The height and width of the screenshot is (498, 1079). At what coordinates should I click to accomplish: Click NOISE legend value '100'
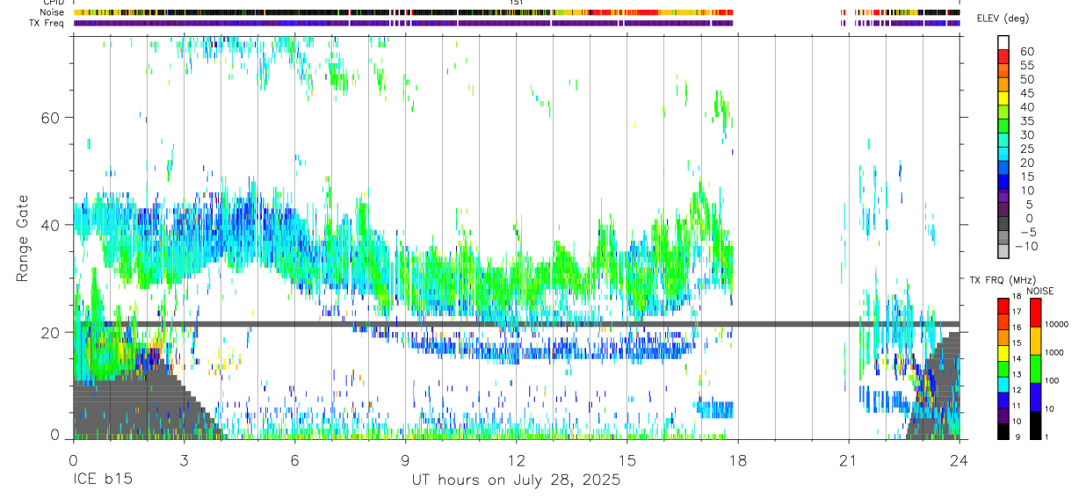[x=1053, y=380]
